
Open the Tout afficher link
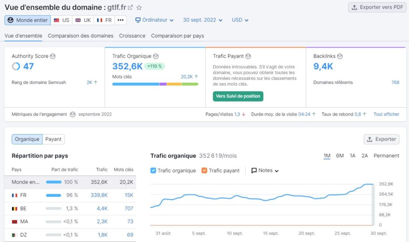click(x=386, y=114)
